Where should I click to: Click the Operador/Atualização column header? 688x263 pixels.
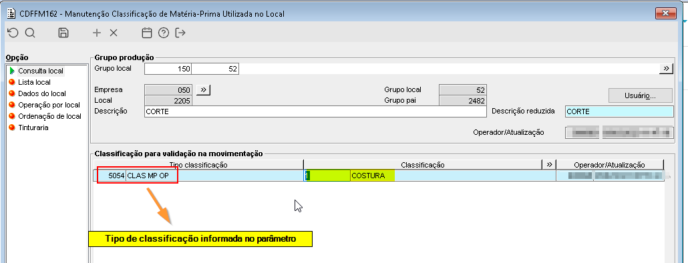click(609, 165)
